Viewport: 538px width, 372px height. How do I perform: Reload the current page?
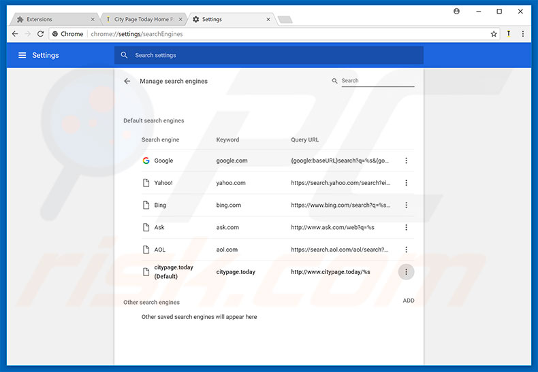click(40, 34)
